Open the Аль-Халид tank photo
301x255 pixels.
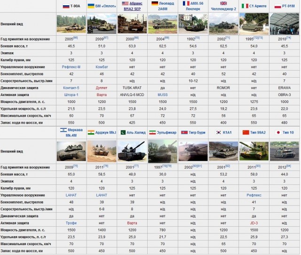click(x=132, y=151)
